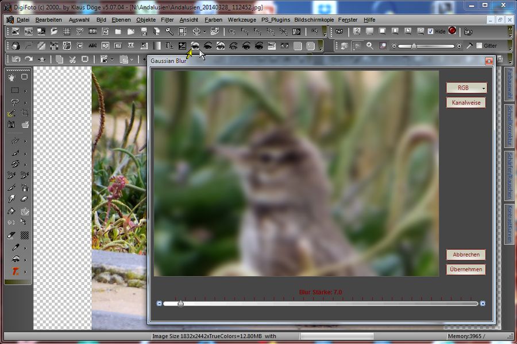
Task: Pick the Eyedropper color picker tool
Action: (16, 248)
